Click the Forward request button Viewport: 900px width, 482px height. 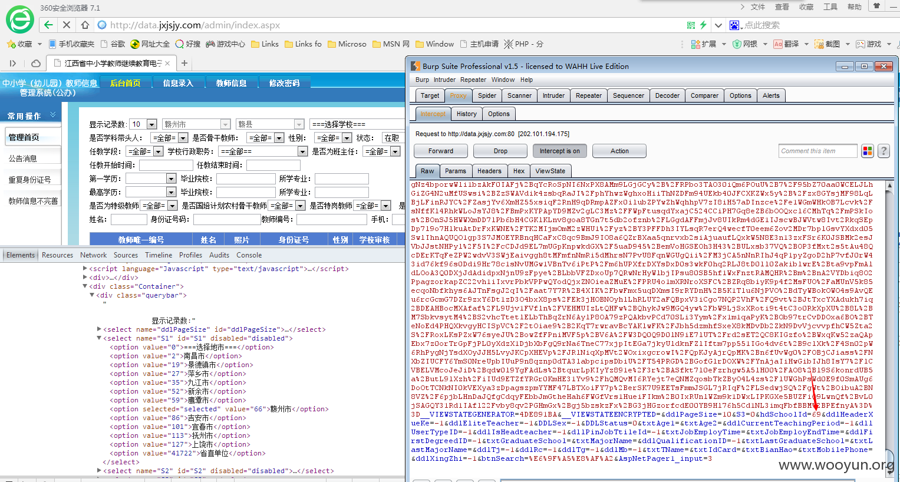pyautogui.click(x=441, y=151)
